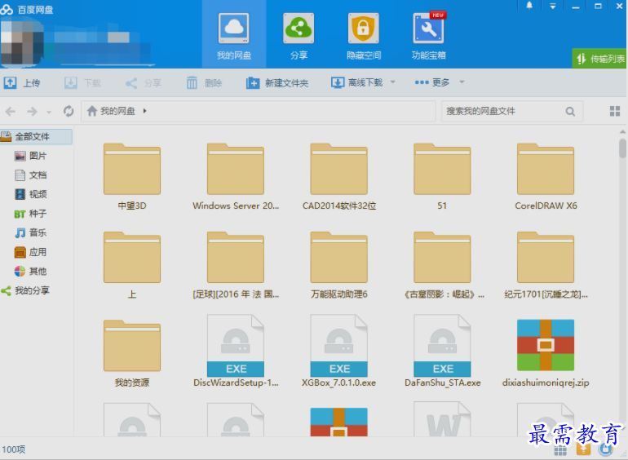Open the 功能宝箱 tab

pos(428,36)
